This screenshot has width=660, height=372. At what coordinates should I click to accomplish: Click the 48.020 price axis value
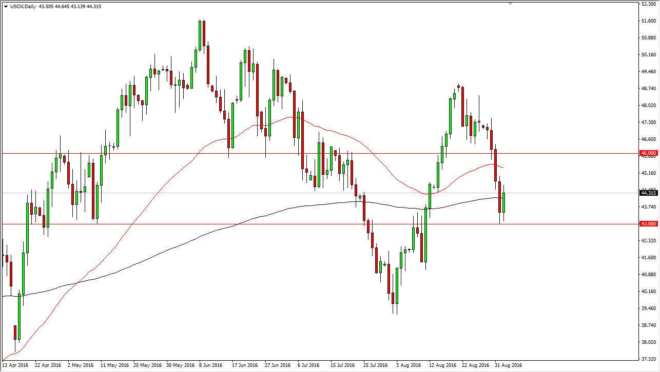tap(649, 106)
